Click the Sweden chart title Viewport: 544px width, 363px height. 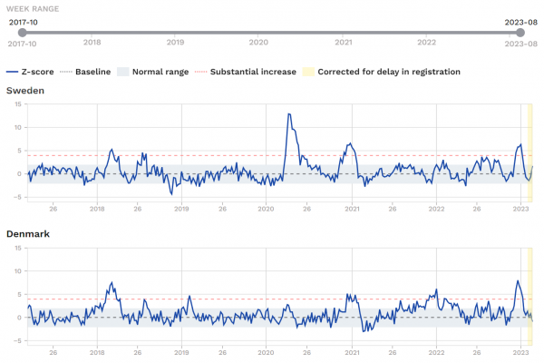click(26, 91)
